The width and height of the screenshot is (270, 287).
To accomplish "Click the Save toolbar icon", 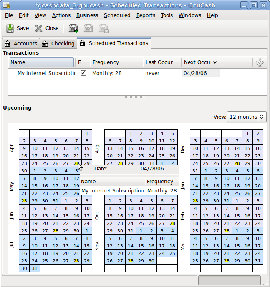I will [10, 28].
